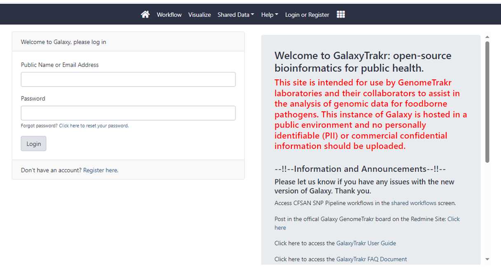
Task: Select the 'Forgot password?' text
Action: 40,126
